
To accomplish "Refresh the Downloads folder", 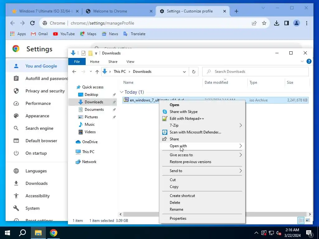I will 194,72.
